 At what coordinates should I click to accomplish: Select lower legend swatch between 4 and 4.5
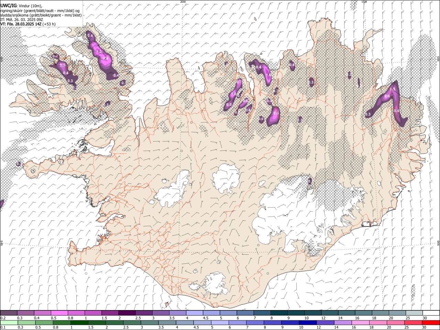coord(185,322)
